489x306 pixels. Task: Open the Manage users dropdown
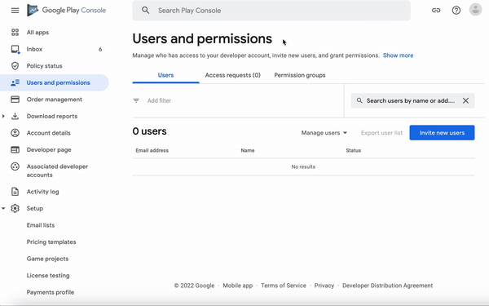(x=324, y=133)
